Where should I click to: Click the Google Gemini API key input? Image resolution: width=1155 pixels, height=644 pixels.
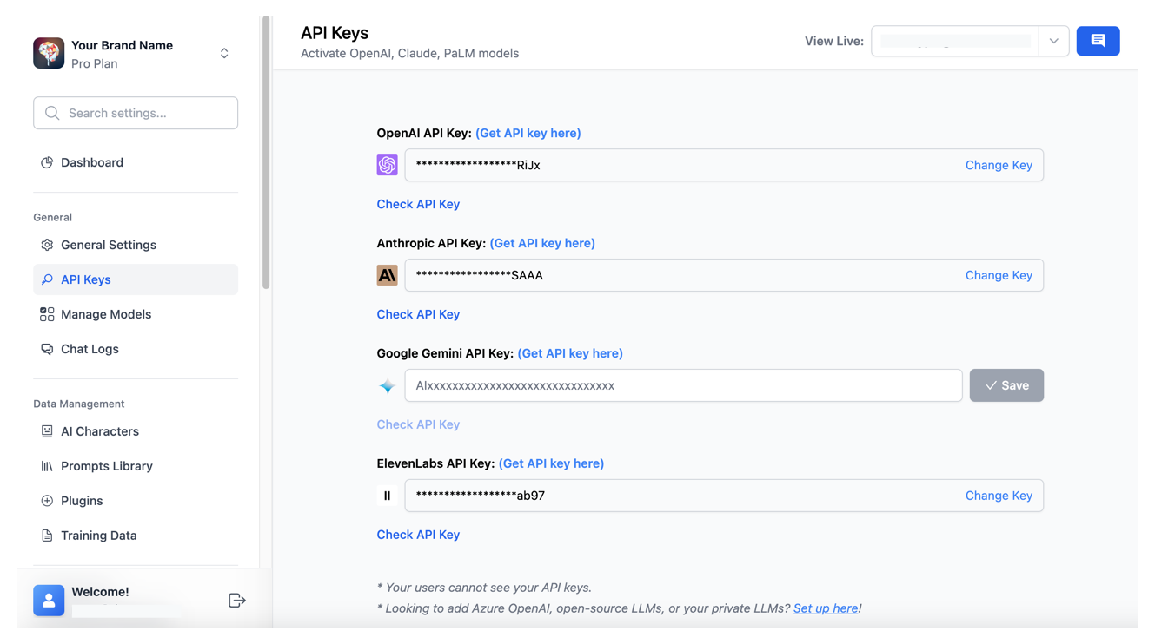click(683, 385)
